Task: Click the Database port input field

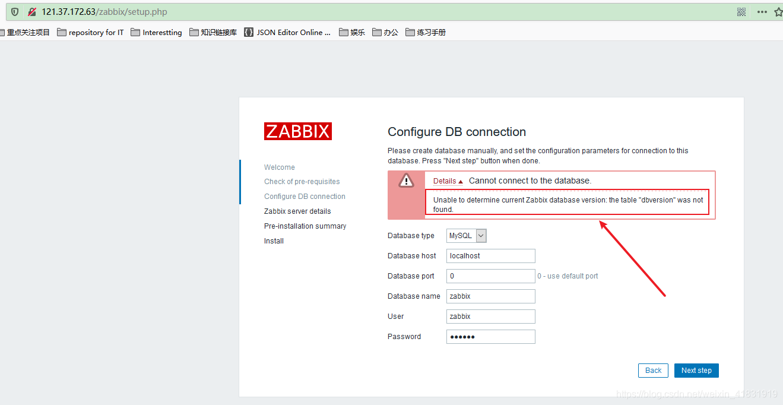Action: 491,276
